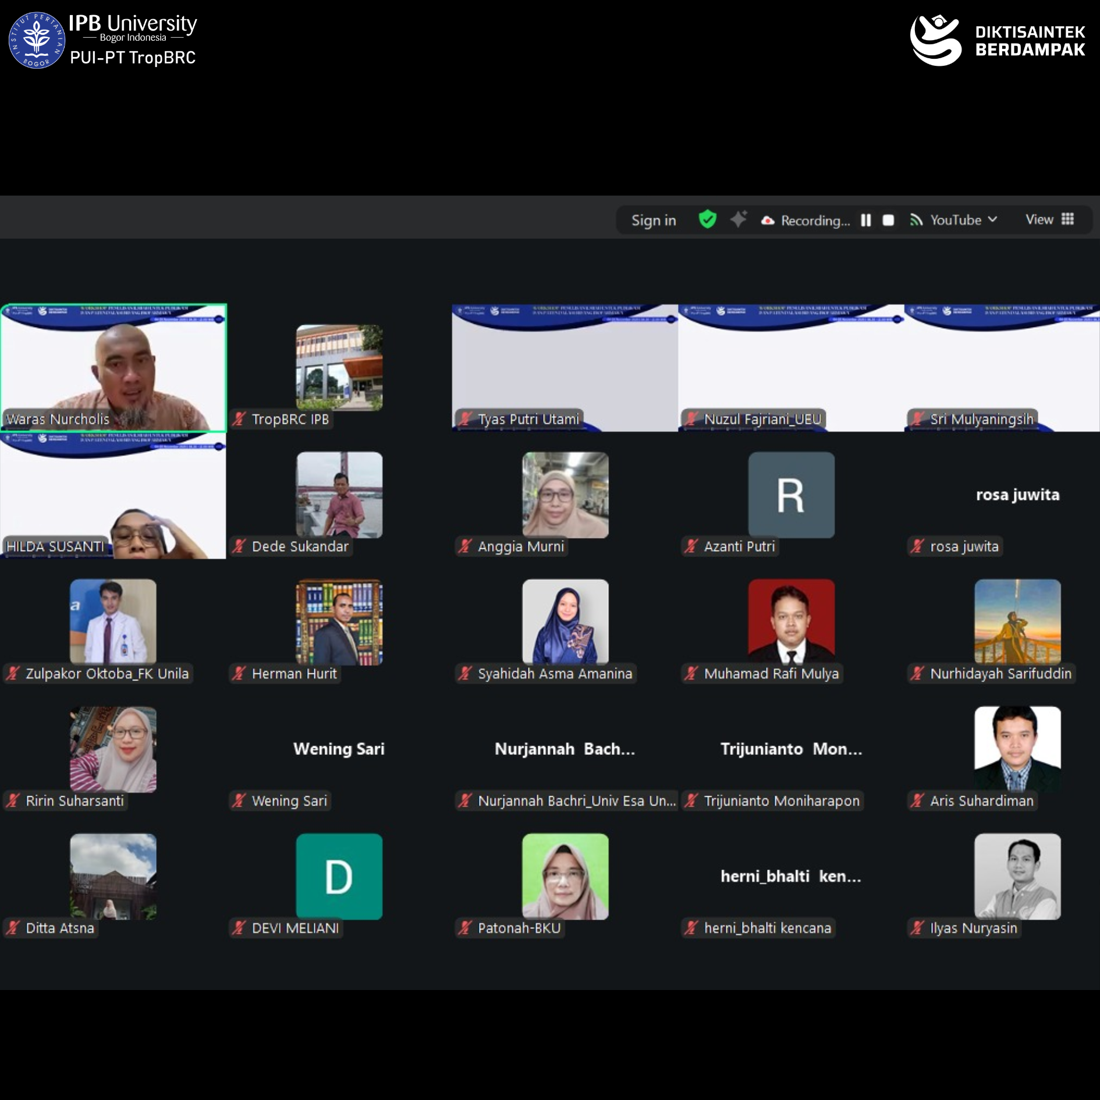Click the YouTube live stream icon
The image size is (1100, 1100).
(x=916, y=220)
